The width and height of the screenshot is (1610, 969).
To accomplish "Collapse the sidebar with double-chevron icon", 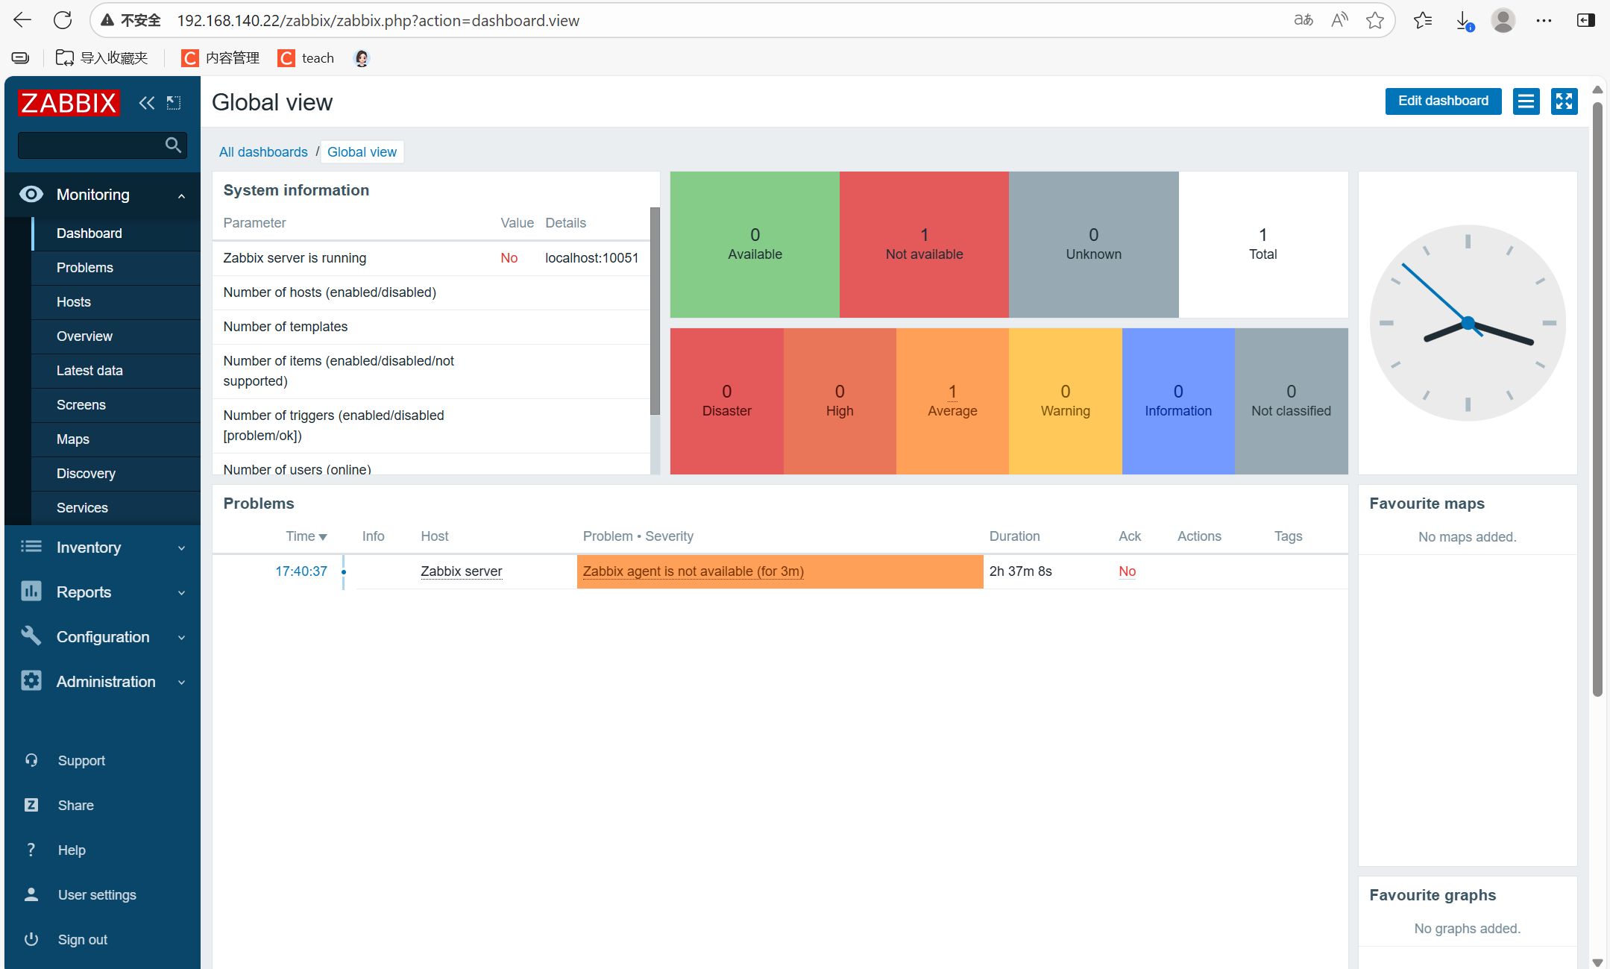I will (x=147, y=103).
